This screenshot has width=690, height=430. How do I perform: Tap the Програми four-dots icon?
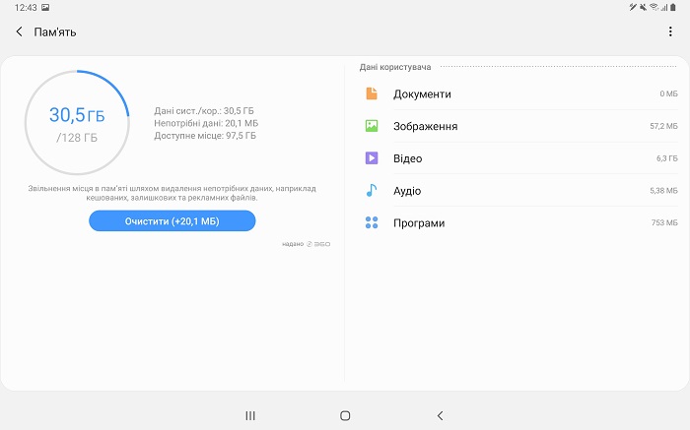[x=372, y=222]
